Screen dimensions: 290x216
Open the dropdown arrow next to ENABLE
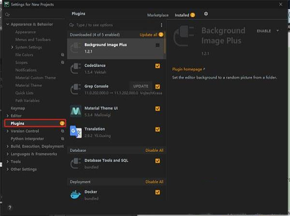(x=278, y=30)
